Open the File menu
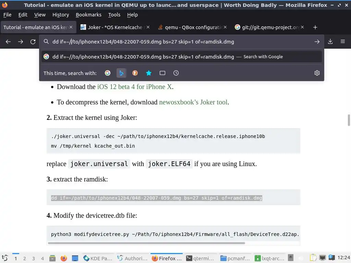The width and height of the screenshot is (351, 263). point(8,15)
